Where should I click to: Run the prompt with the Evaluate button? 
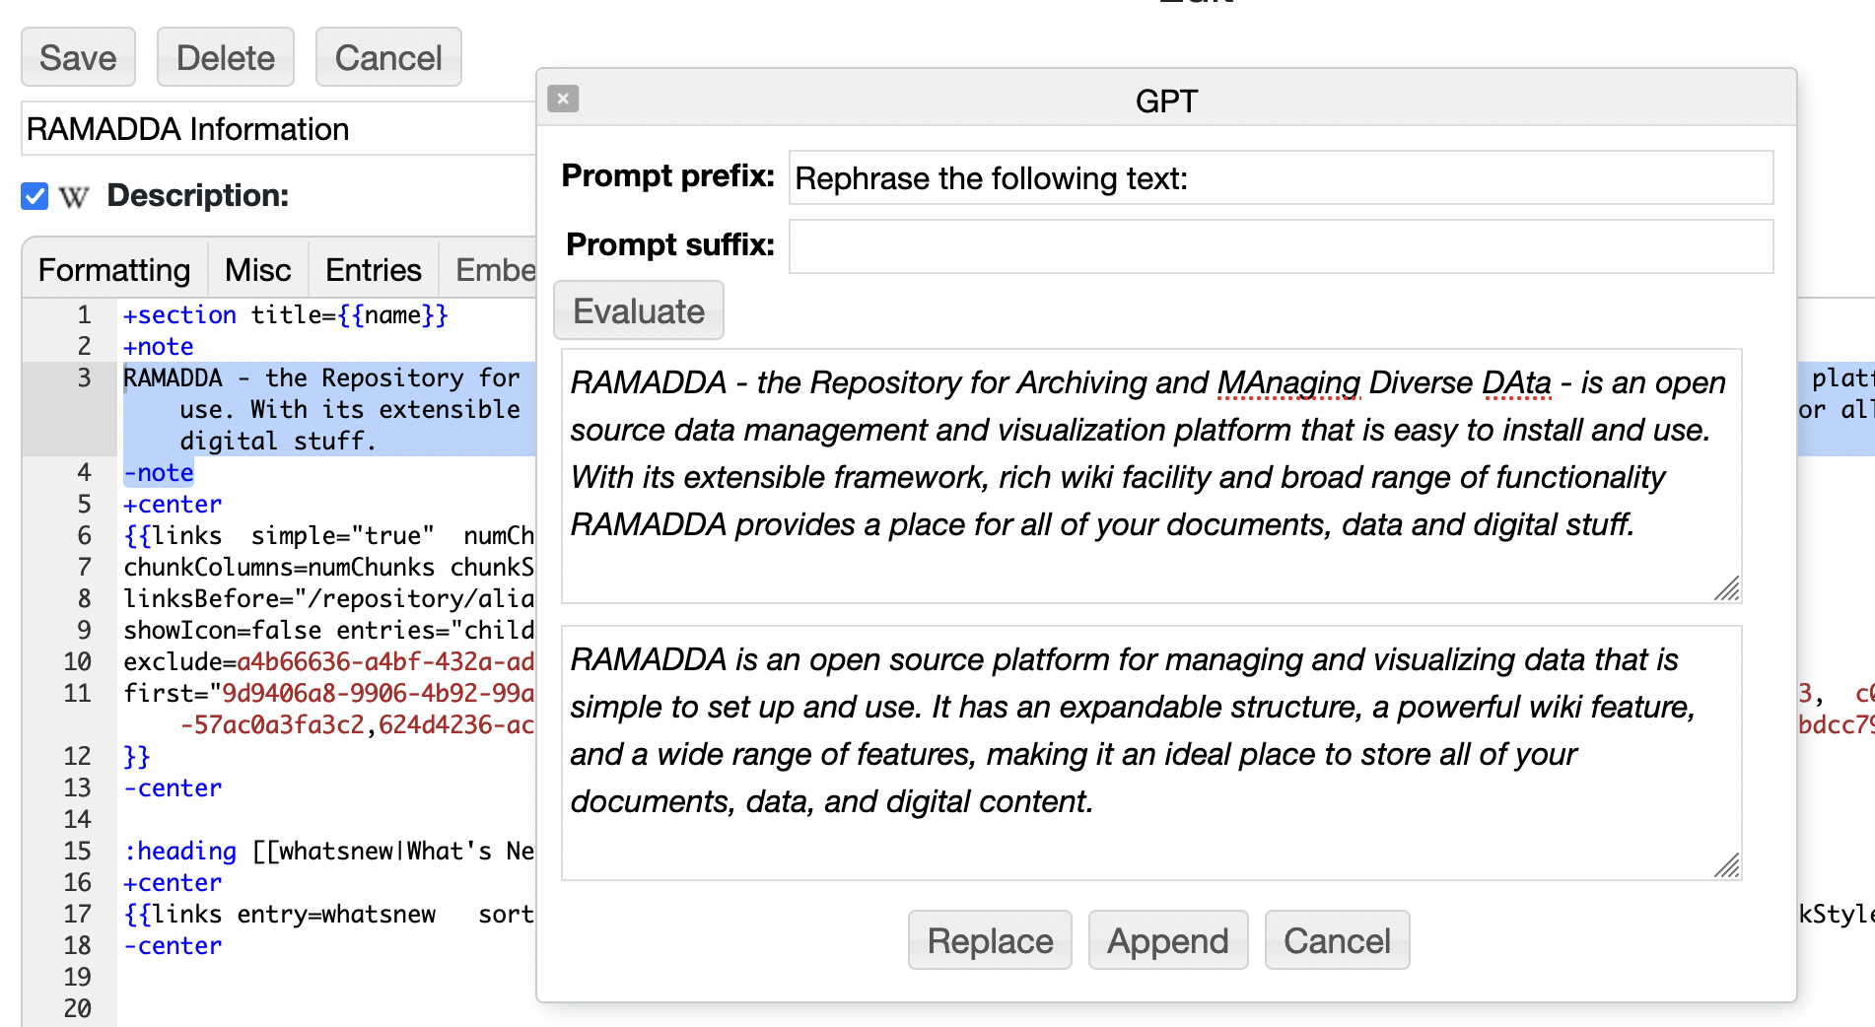coord(639,311)
